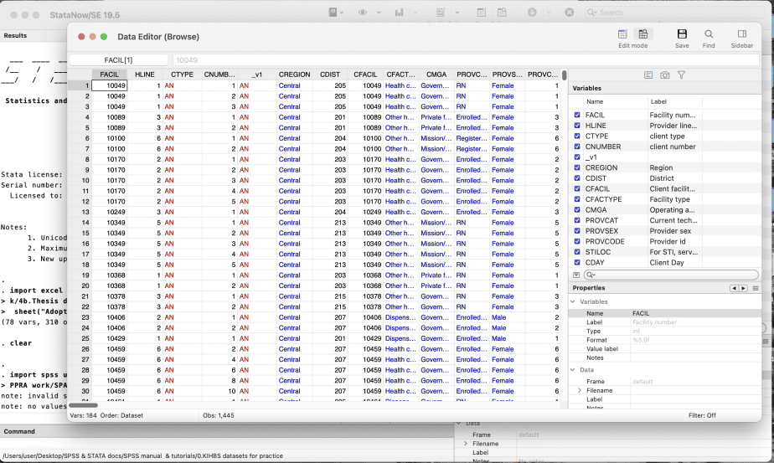Uncheck the FACIL variable checkbox
Image resolution: width=774 pixels, height=463 pixels.
[x=576, y=115]
